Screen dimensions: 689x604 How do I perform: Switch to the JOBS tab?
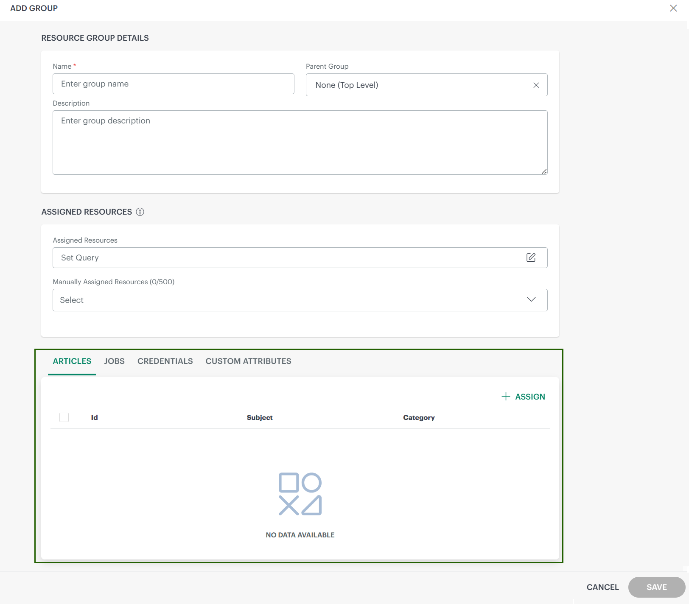(114, 361)
